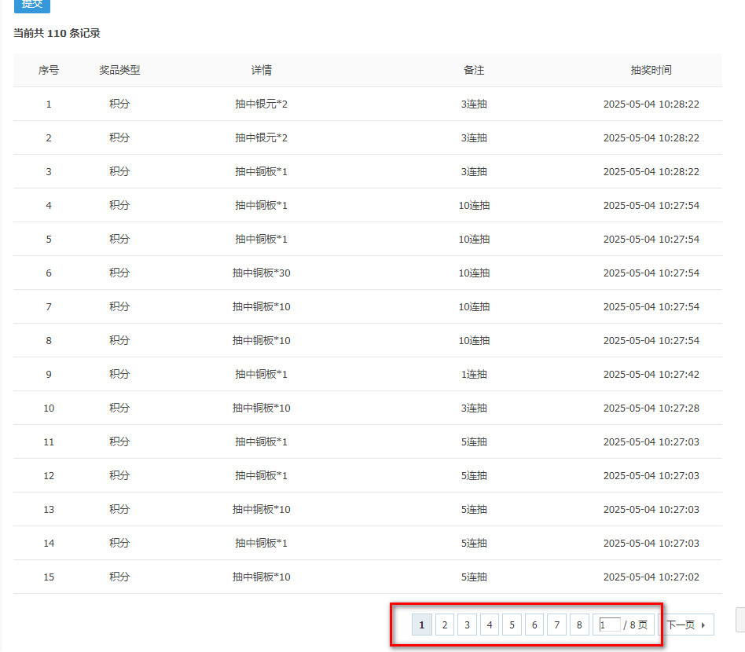This screenshot has width=745, height=652.
Task: Click 1连抽 remark in row 9
Action: pyautogui.click(x=474, y=374)
